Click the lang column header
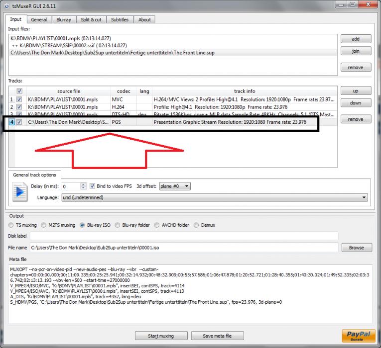This screenshot has width=381, height=348. (144, 91)
